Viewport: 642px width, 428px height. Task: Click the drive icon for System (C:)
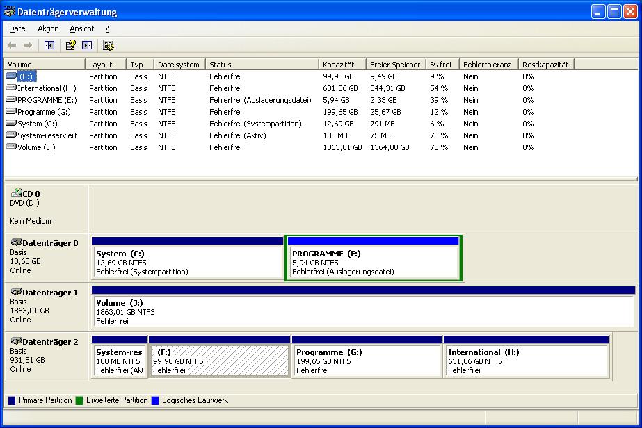(x=11, y=123)
